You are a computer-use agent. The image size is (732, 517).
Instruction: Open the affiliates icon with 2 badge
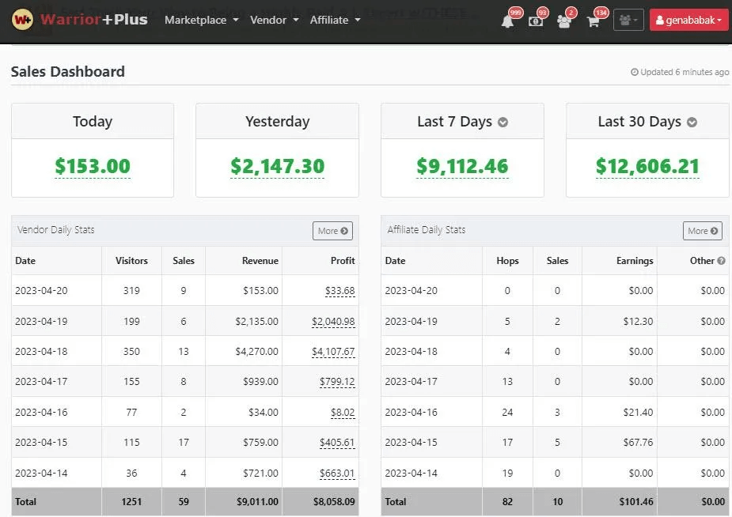tap(565, 20)
